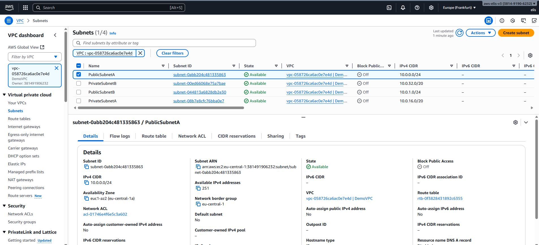539x245 pixels.
Task: Open the Filter by VPC dropdown
Action: [35, 57]
